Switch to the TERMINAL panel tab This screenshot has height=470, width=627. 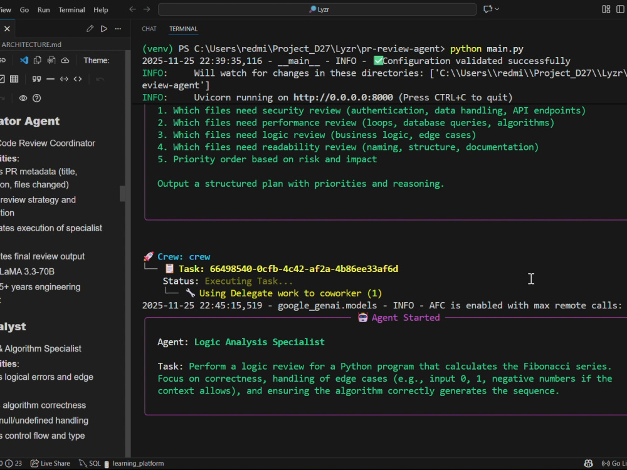pos(183,29)
